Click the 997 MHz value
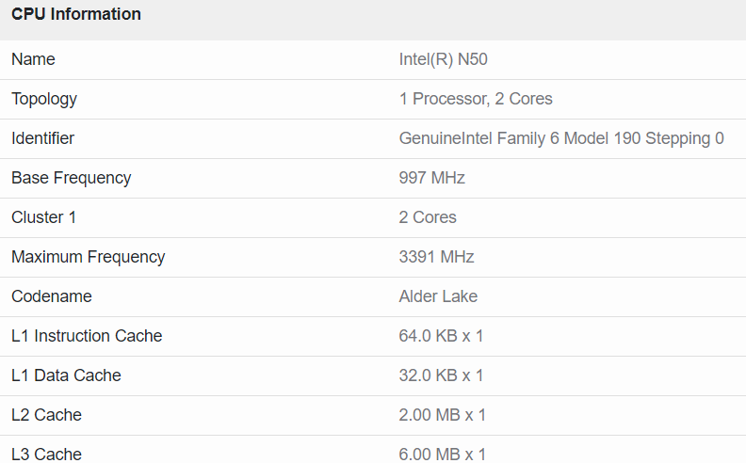 432,178
